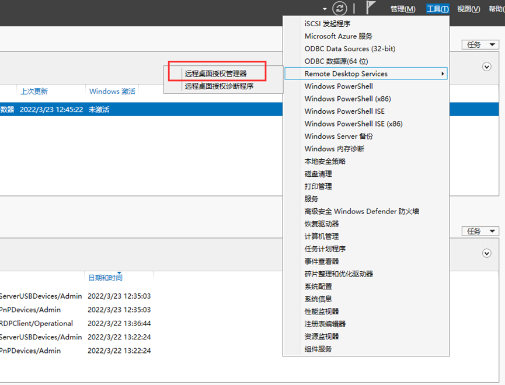This screenshot has height=385, width=505.
Task: Launch Windows PowerShell ISE (x86)
Action: tap(353, 124)
